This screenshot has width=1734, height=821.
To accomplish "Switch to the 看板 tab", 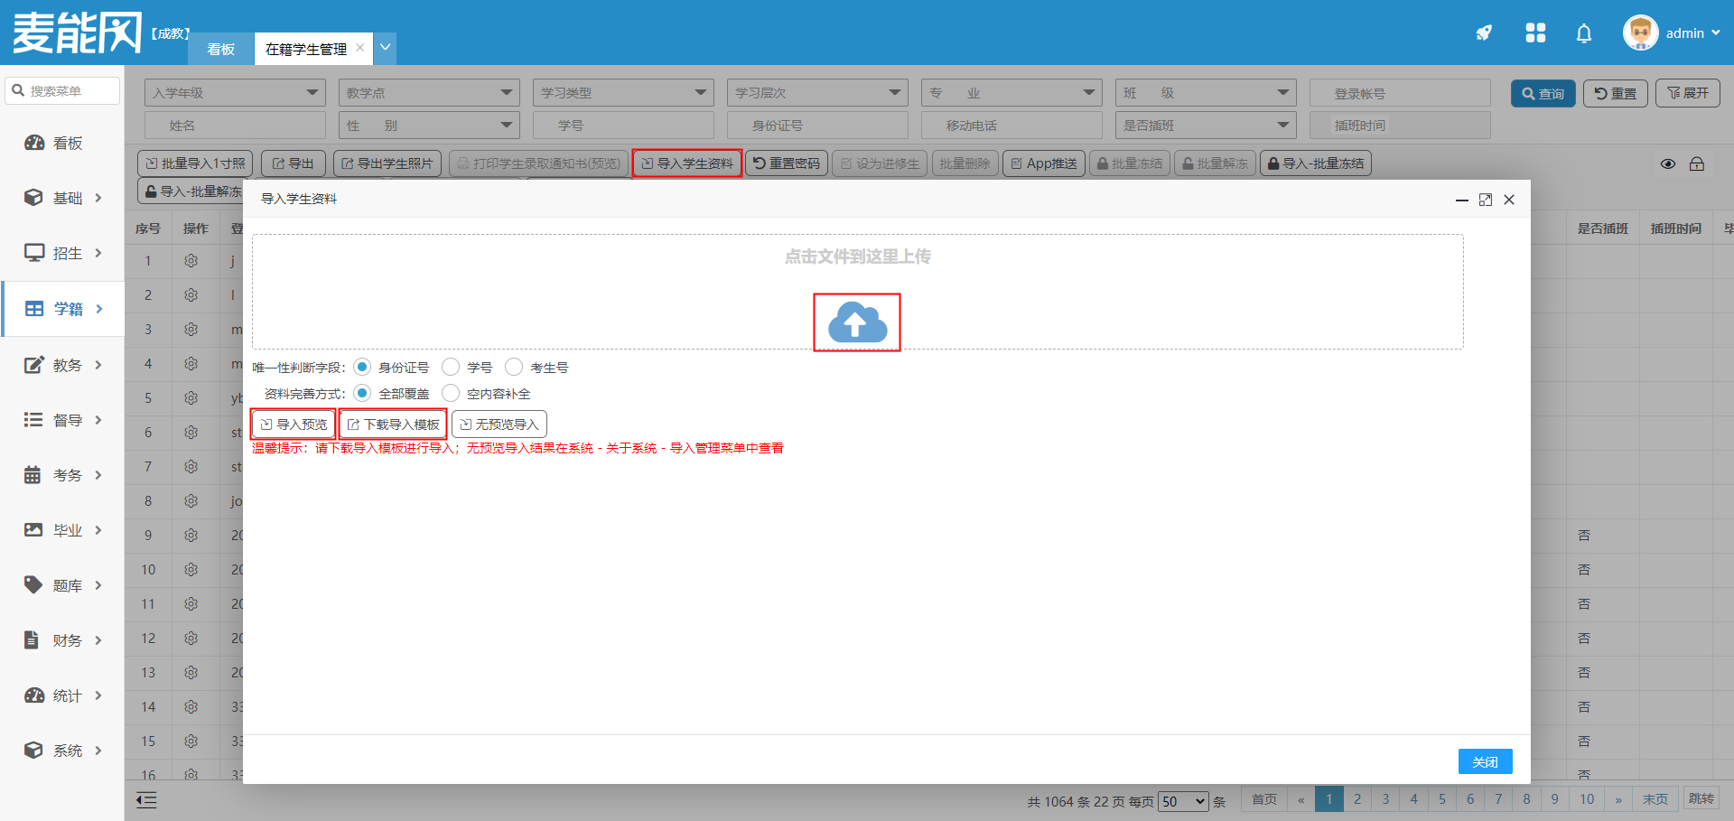I will pyautogui.click(x=220, y=49).
